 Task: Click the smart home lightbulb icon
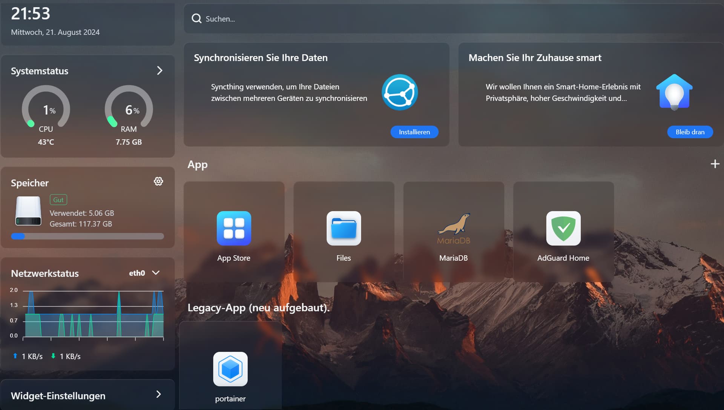click(674, 92)
